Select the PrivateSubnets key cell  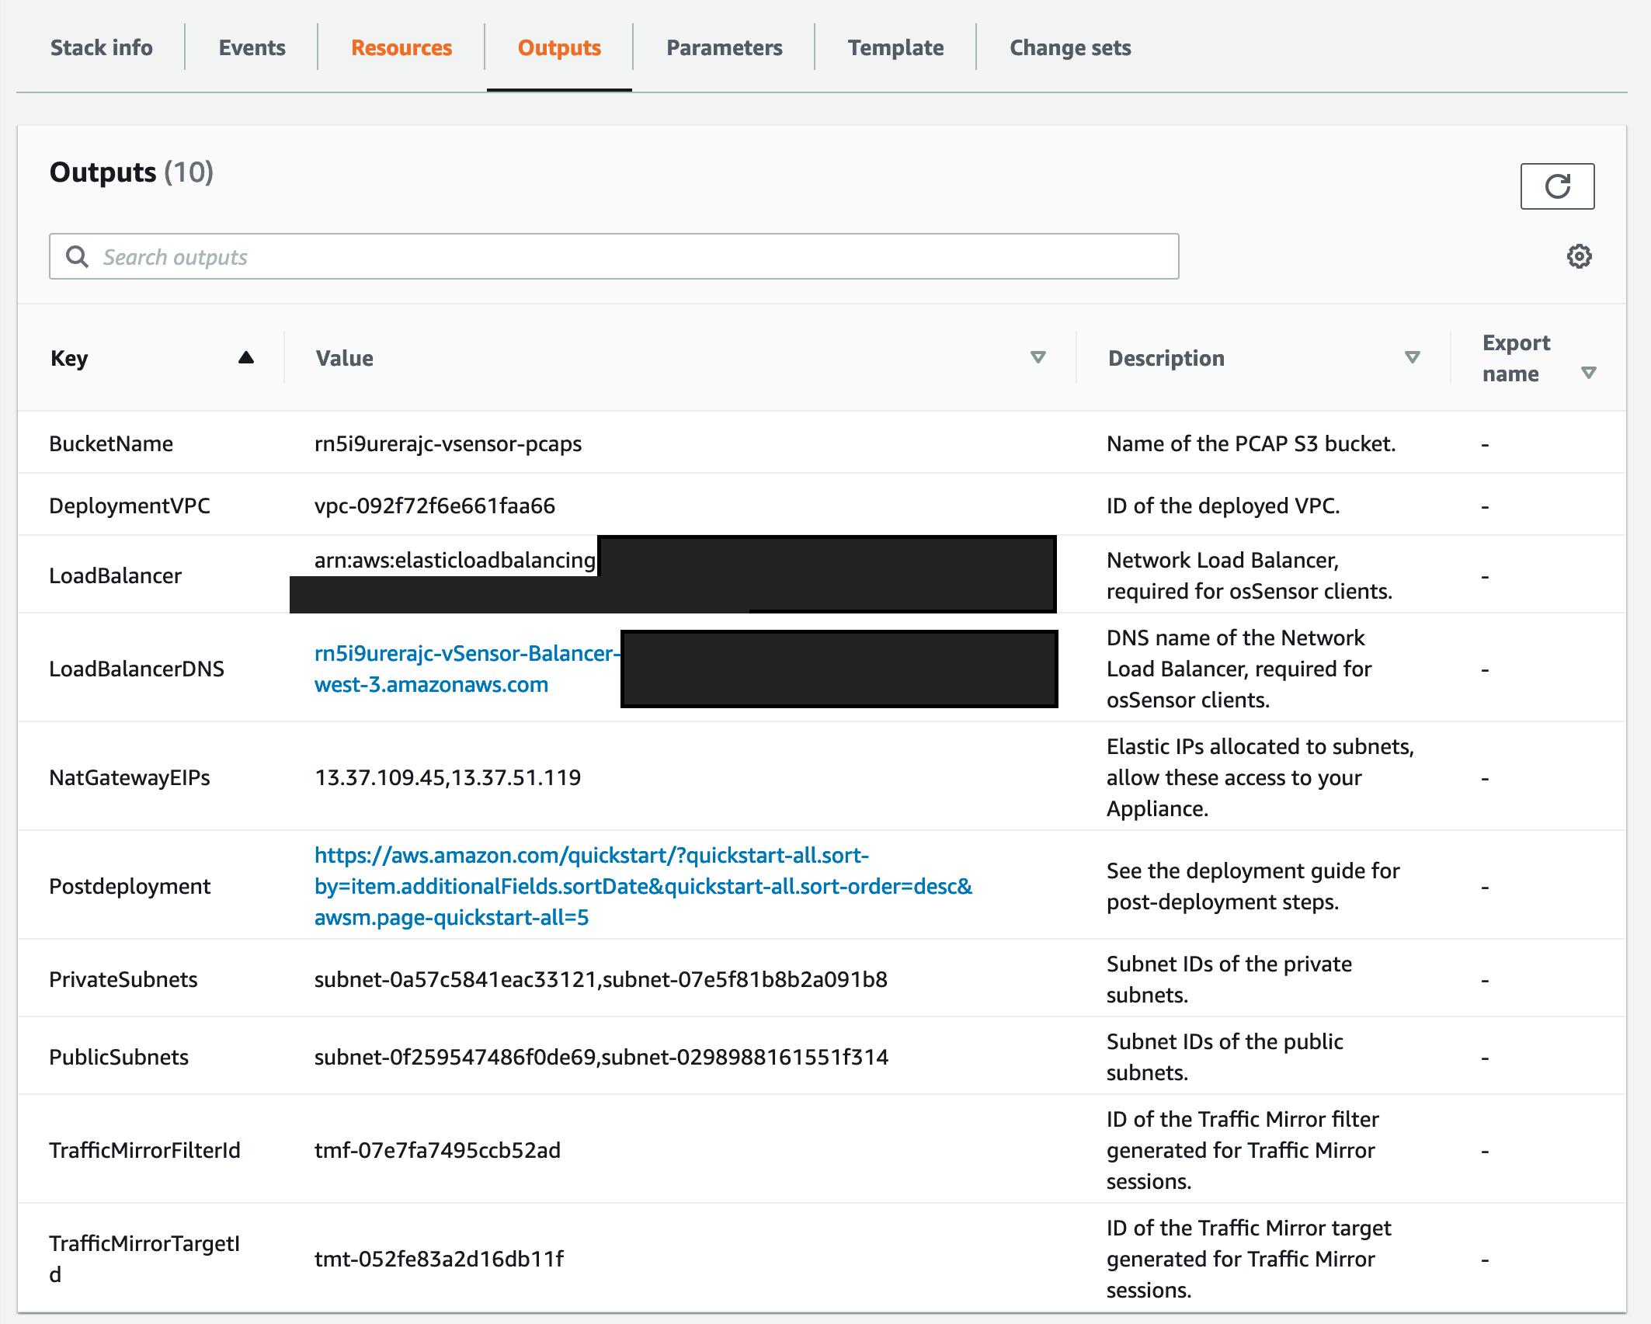coord(123,979)
